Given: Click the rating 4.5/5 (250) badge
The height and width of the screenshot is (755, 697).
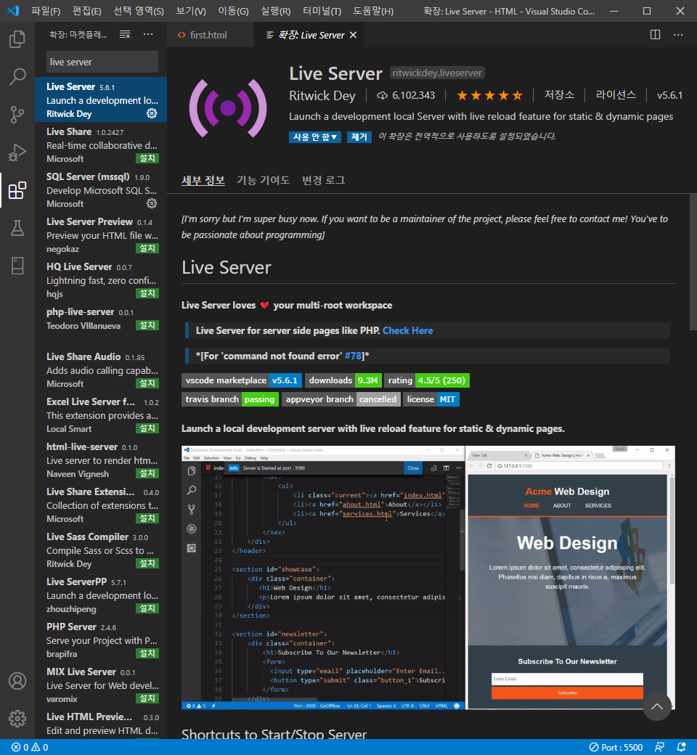Looking at the screenshot, I should click(427, 380).
